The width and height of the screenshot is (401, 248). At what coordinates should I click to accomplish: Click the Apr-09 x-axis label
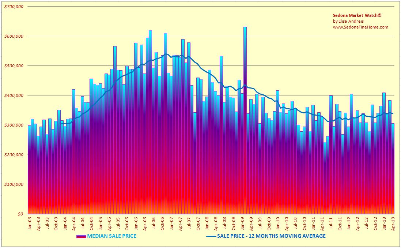[251, 224]
